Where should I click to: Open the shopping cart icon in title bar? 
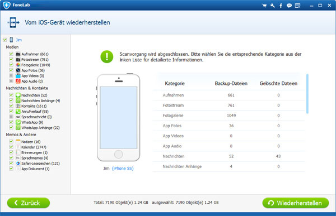pyautogui.click(x=264, y=6)
